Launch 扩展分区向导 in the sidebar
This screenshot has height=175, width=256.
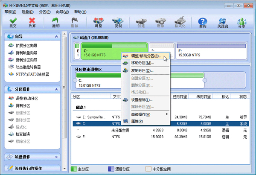point(26,46)
